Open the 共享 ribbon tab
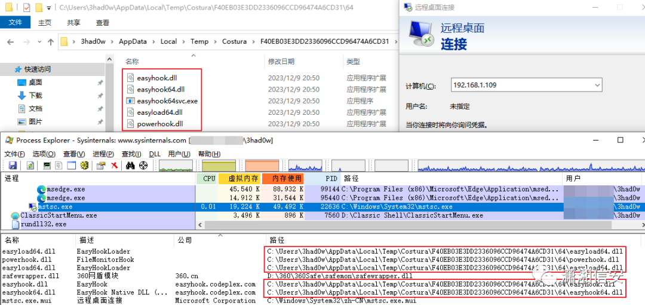Viewport: 645px width, 305px height. (x=73, y=23)
